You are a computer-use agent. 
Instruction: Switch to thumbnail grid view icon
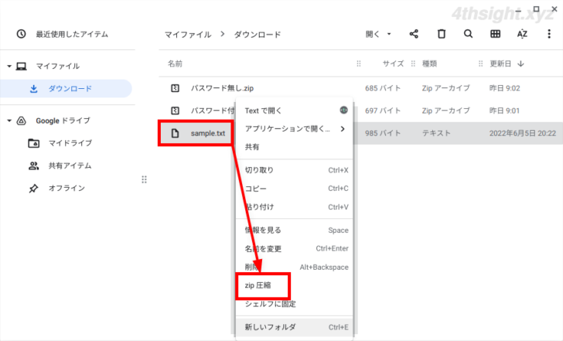tap(495, 34)
